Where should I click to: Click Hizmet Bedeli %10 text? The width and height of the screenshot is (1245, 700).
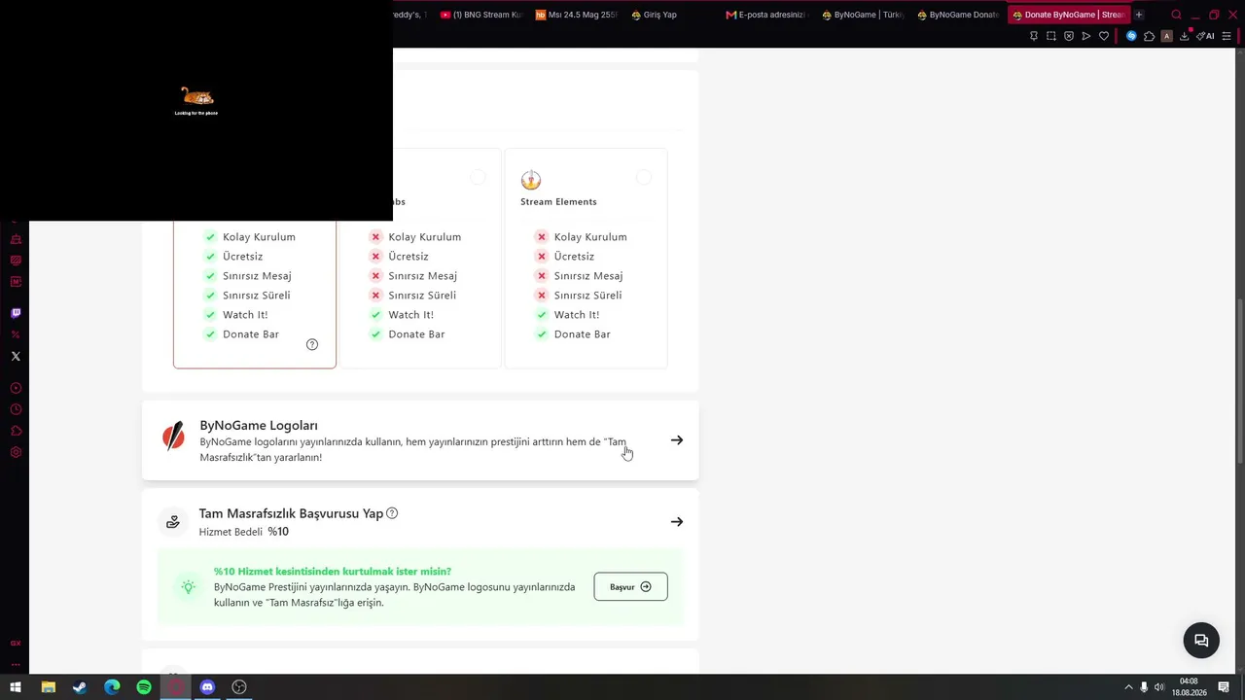pos(243,532)
